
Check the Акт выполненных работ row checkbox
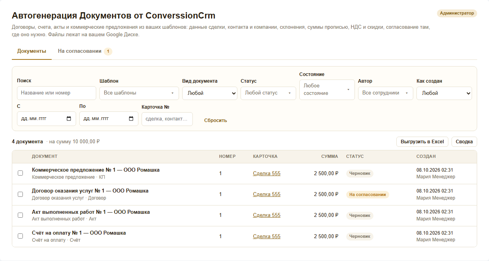[x=21, y=215]
